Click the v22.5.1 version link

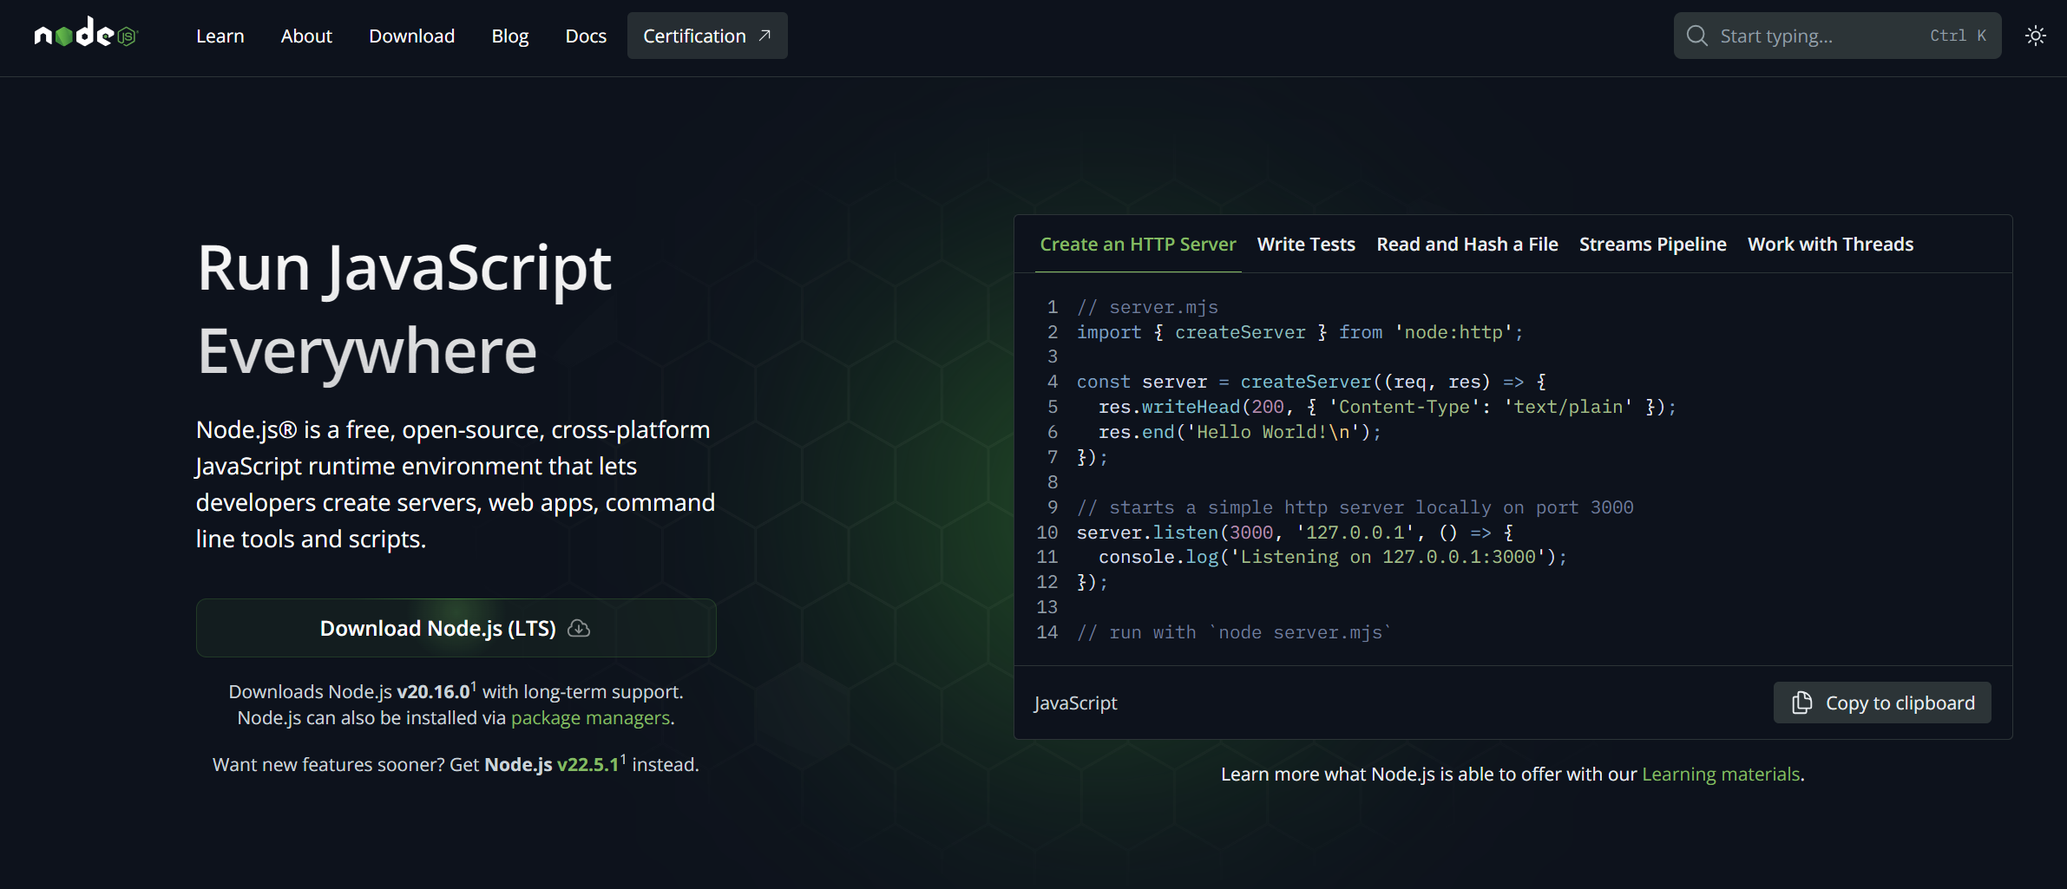[587, 765]
